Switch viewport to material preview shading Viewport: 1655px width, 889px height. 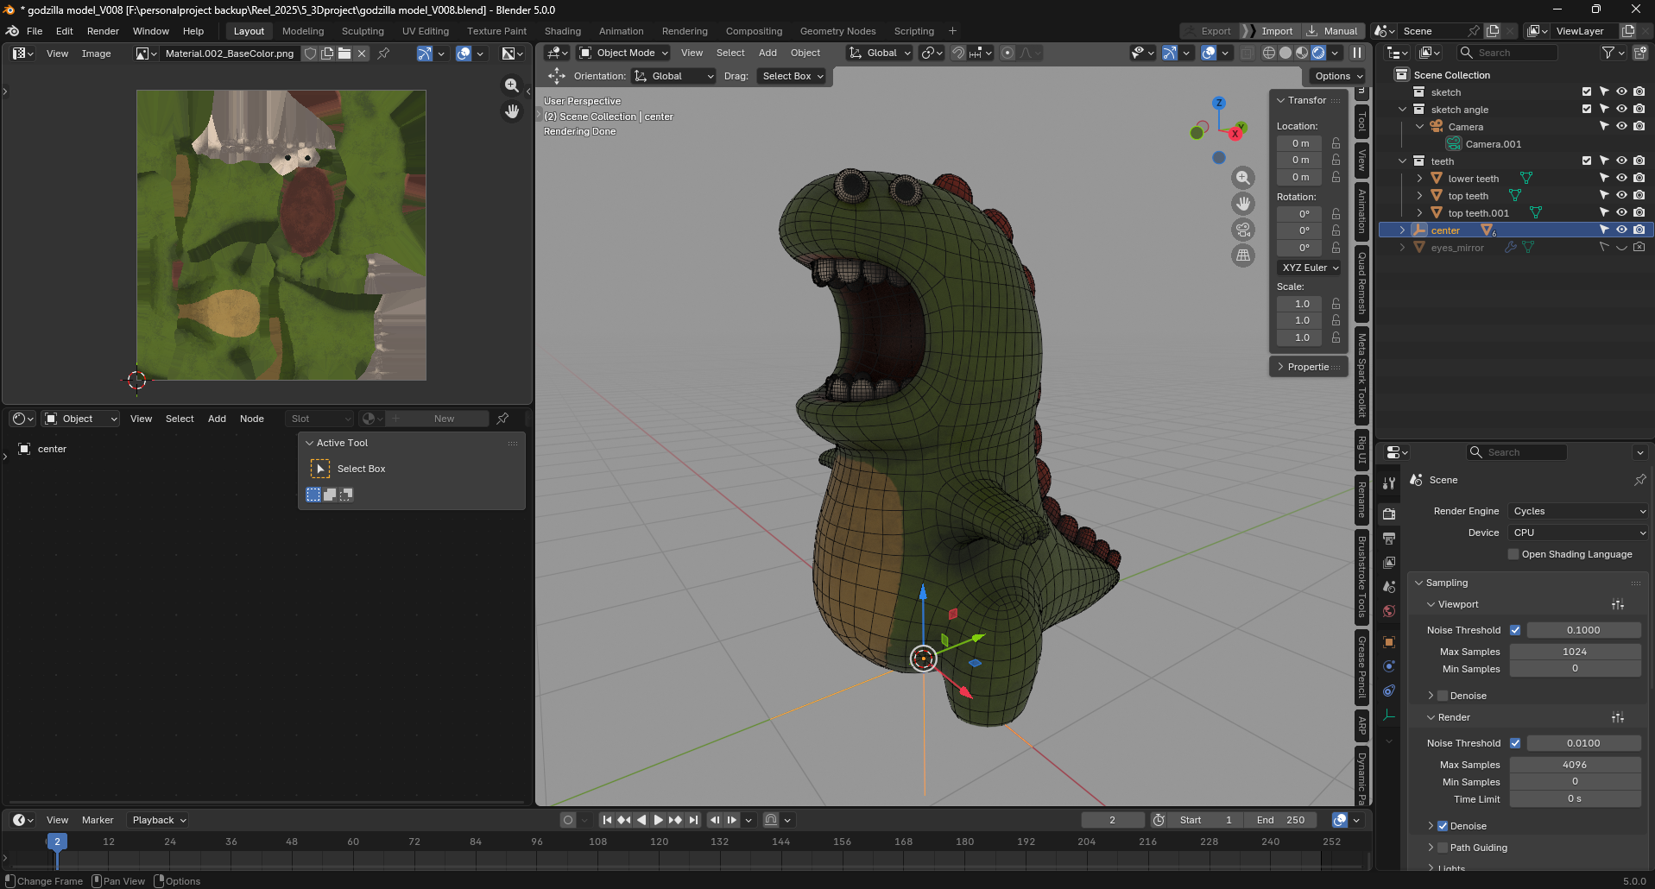[1302, 53]
